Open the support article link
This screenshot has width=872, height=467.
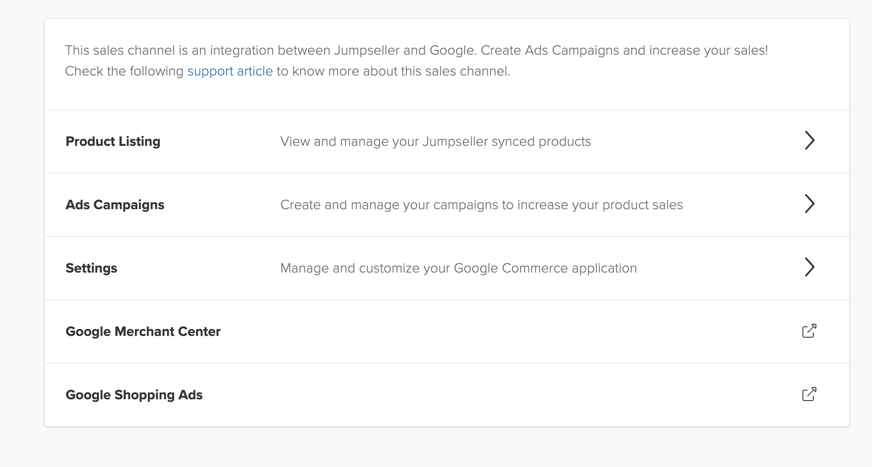click(x=230, y=71)
